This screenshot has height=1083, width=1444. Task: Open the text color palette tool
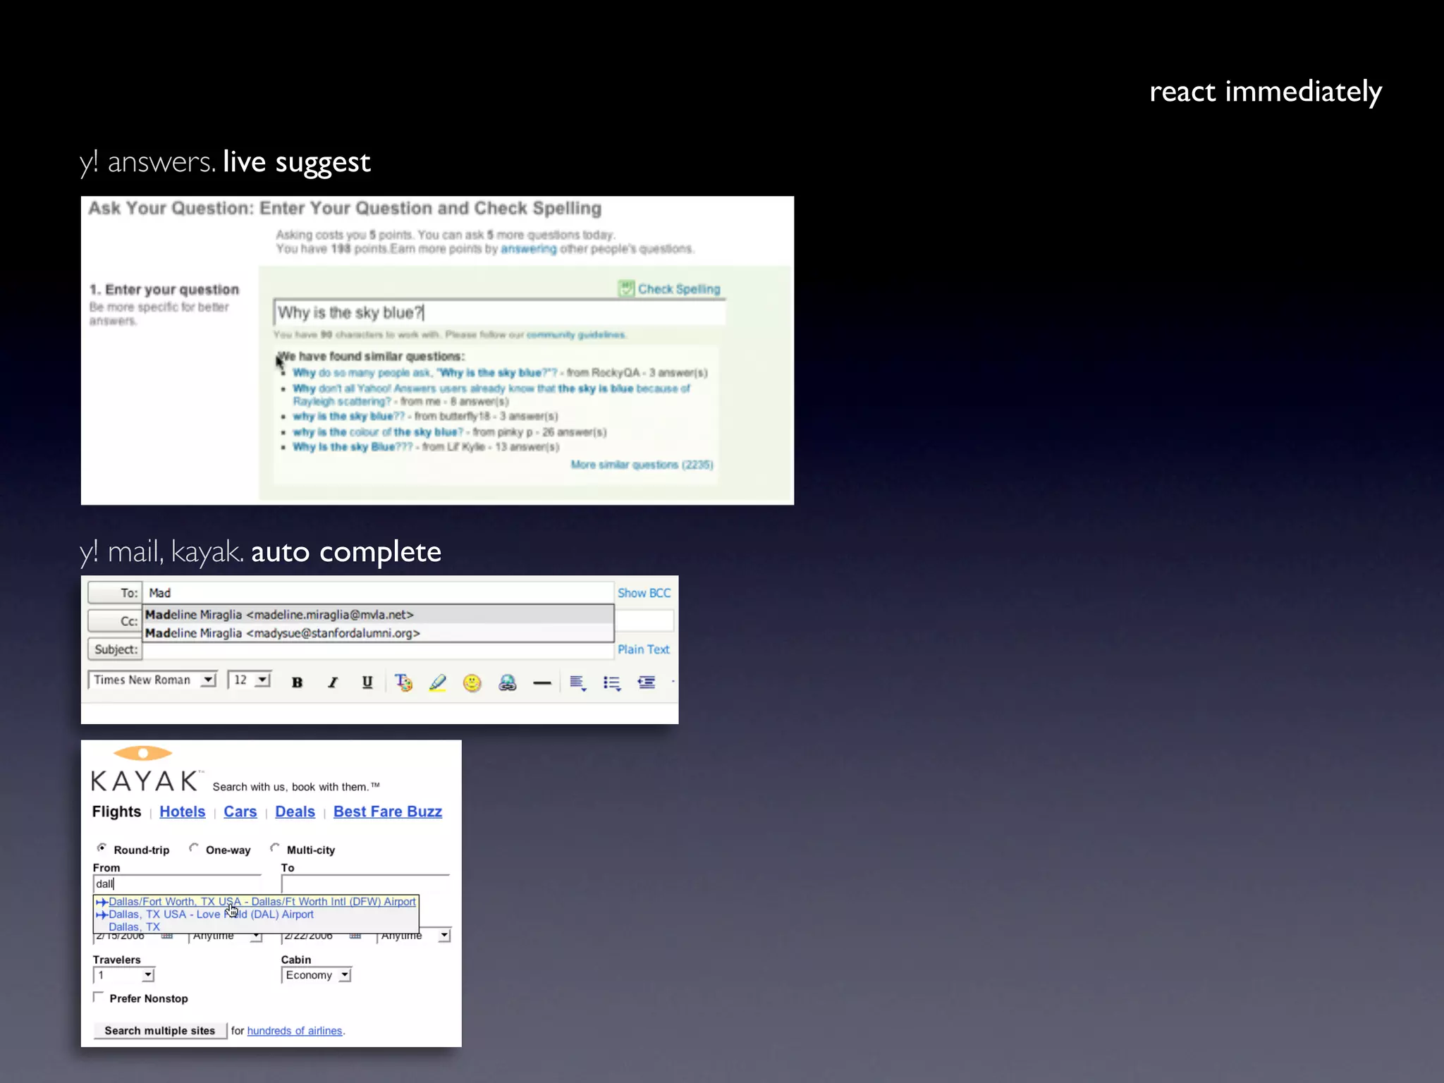click(403, 682)
